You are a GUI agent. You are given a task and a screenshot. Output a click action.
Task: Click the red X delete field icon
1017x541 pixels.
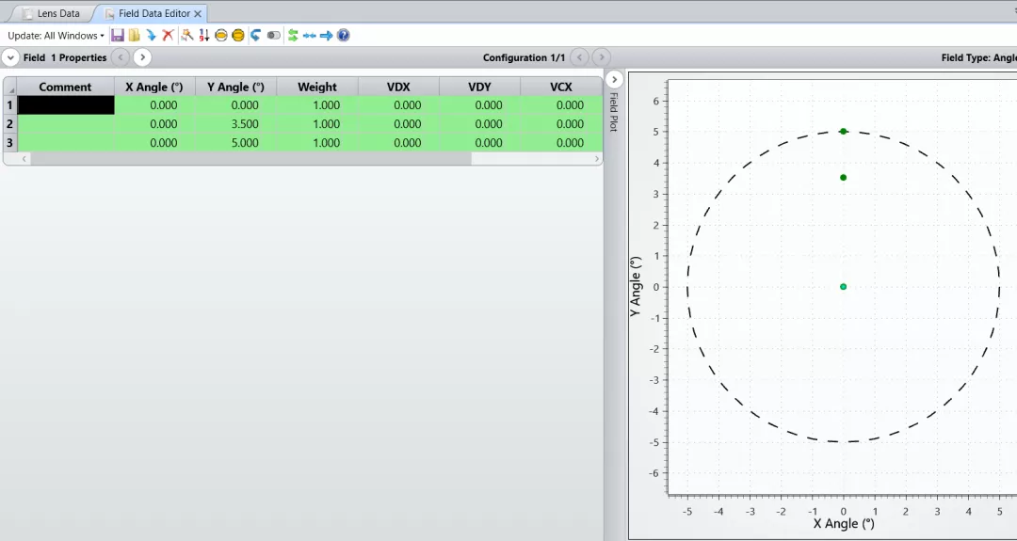click(x=168, y=35)
